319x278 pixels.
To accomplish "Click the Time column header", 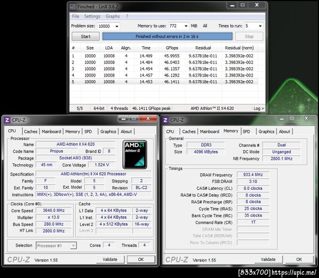I will (146, 48).
